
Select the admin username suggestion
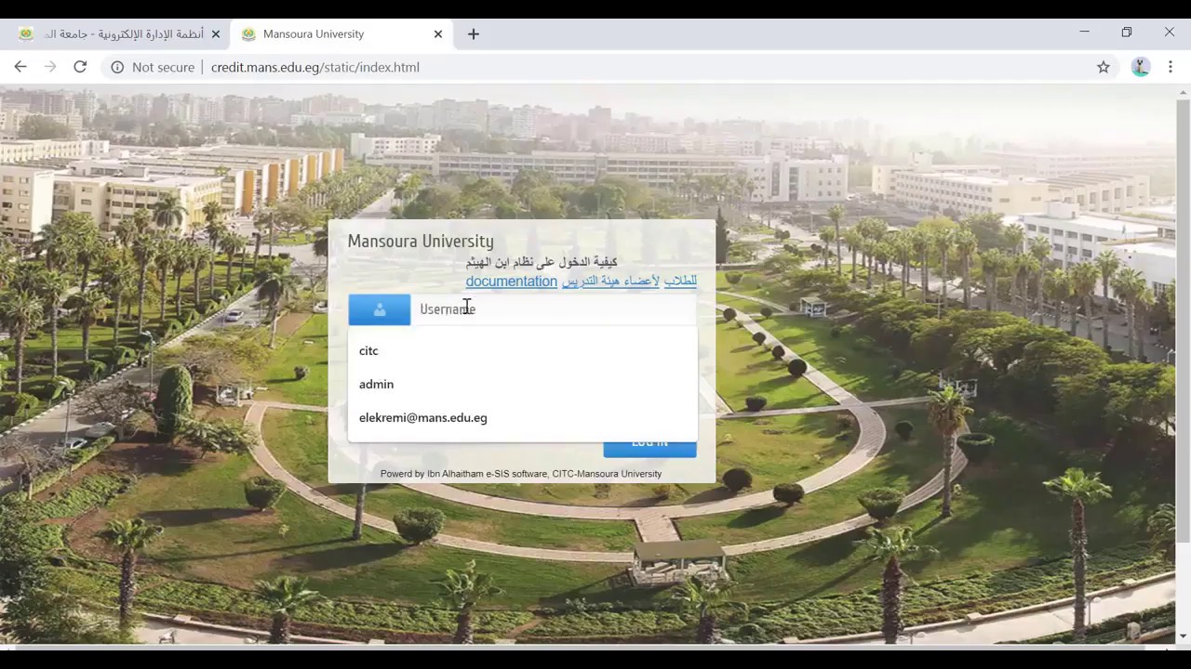coord(522,384)
